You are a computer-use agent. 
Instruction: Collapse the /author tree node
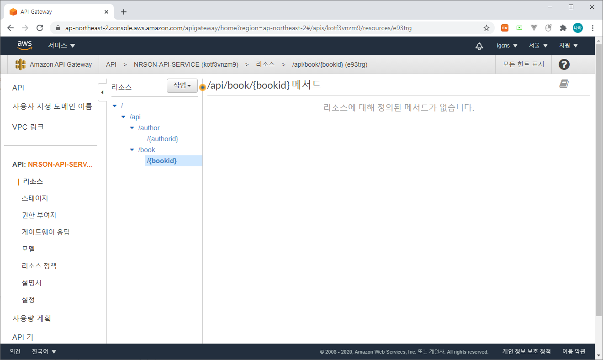coord(132,128)
